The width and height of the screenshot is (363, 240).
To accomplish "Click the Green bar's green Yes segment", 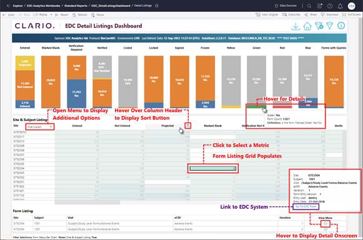I will (256, 107).
